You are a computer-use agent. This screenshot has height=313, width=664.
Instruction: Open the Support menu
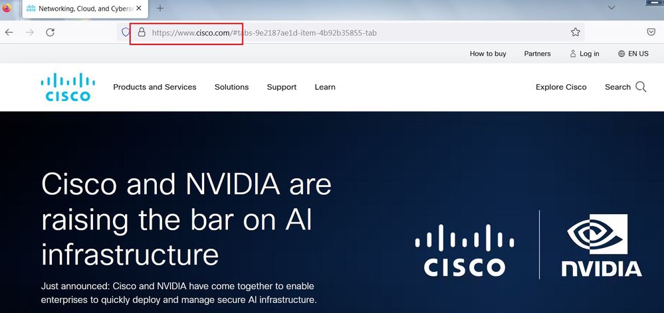(282, 87)
